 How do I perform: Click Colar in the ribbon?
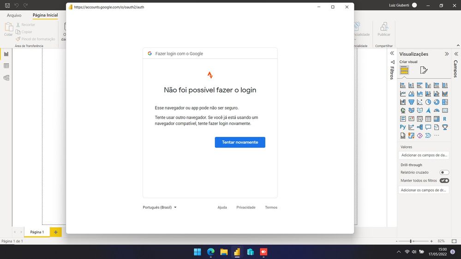click(x=8, y=29)
